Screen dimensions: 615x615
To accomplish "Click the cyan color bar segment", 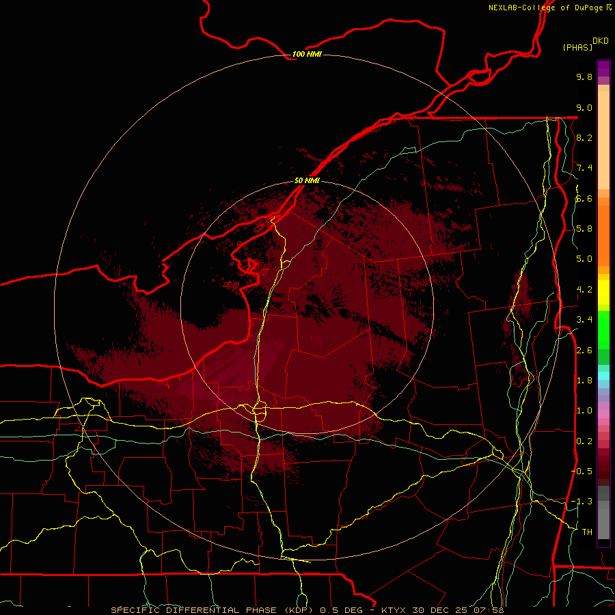I will 603,376.
